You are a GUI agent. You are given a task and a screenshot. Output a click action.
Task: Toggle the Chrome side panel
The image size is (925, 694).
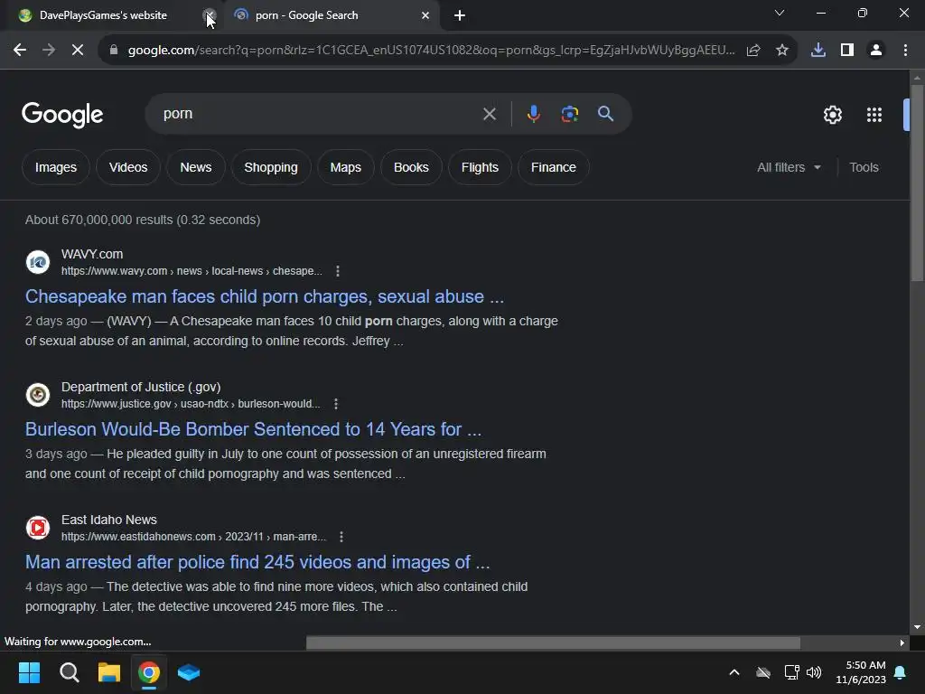(x=847, y=51)
